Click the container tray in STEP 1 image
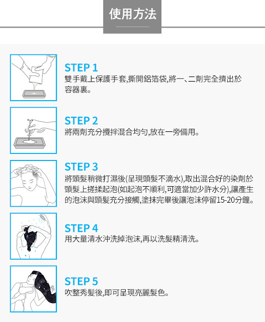This screenshot has height=322, width=265. click(34, 94)
